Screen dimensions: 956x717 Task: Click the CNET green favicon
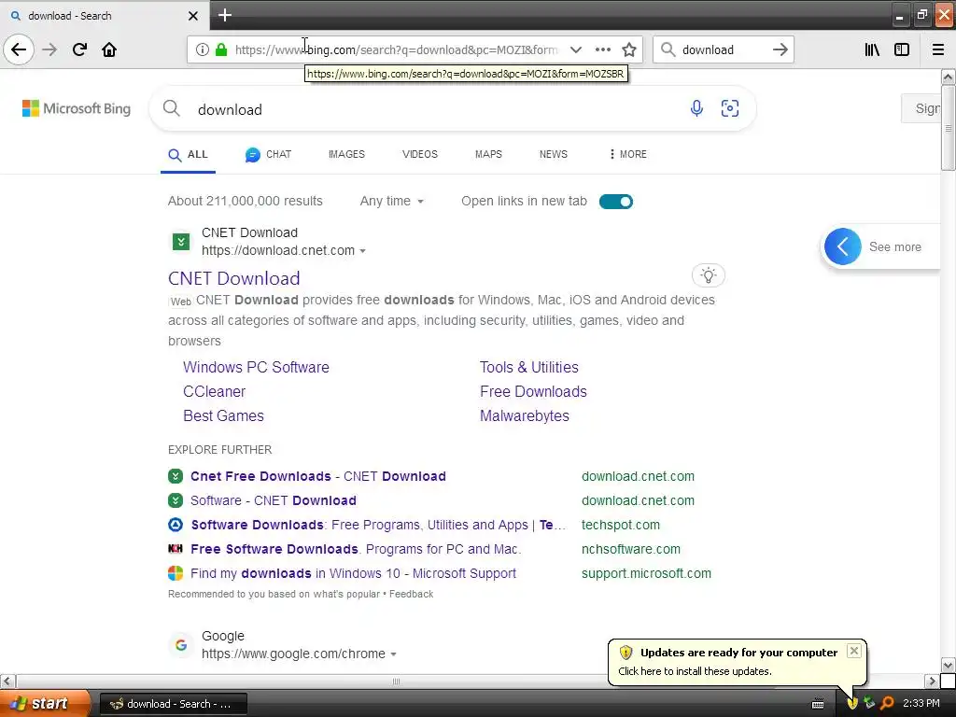pyautogui.click(x=180, y=242)
